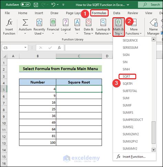The width and height of the screenshot is (163, 167).
Task: Choose SUM from the function list
Action: click(x=126, y=98)
